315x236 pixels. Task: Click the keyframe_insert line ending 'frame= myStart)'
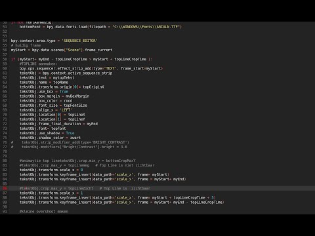[x=94, y=174]
